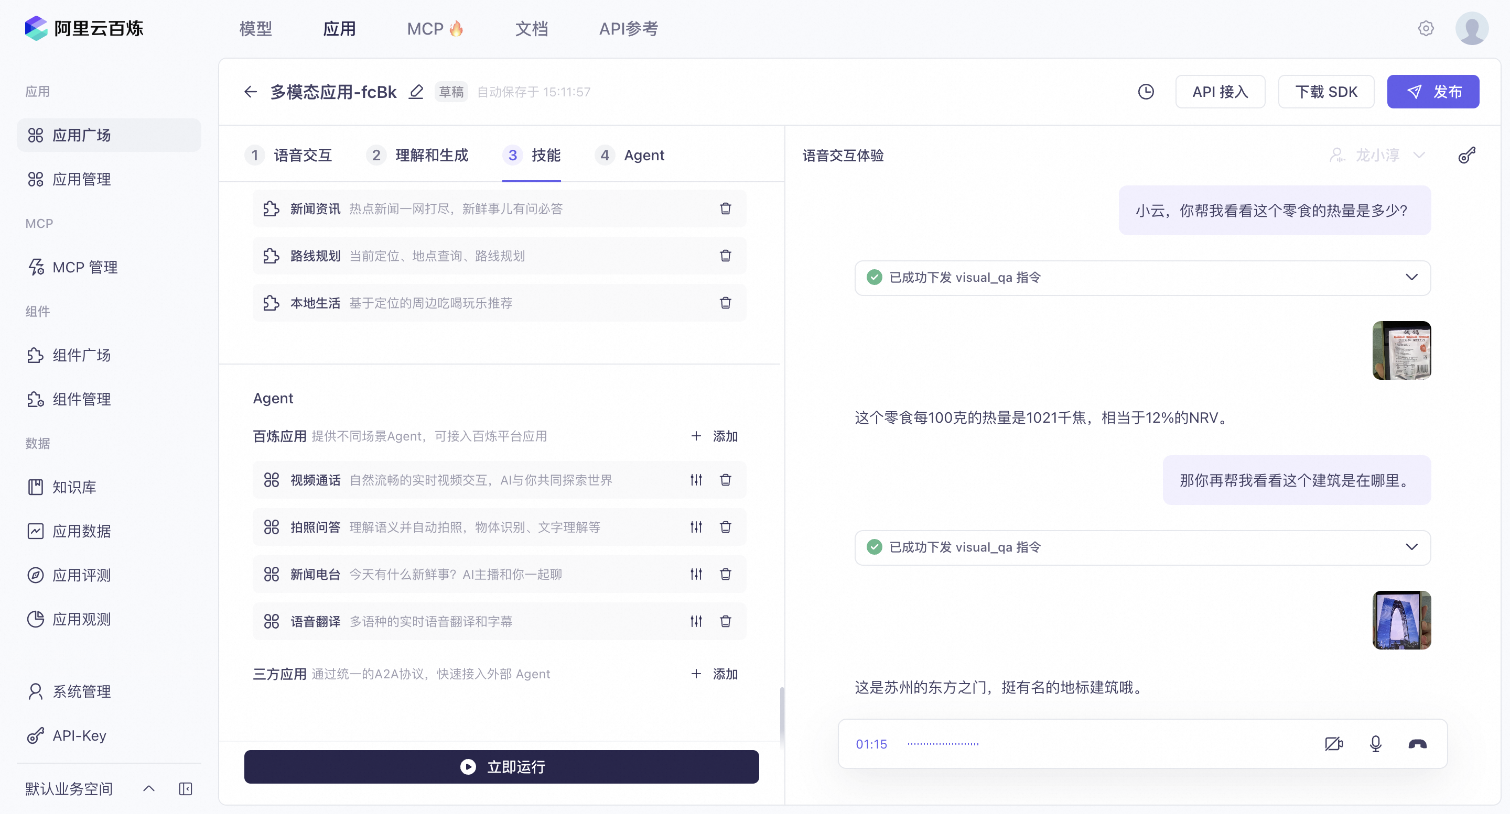
Task: Open version history clock icon
Action: point(1146,92)
